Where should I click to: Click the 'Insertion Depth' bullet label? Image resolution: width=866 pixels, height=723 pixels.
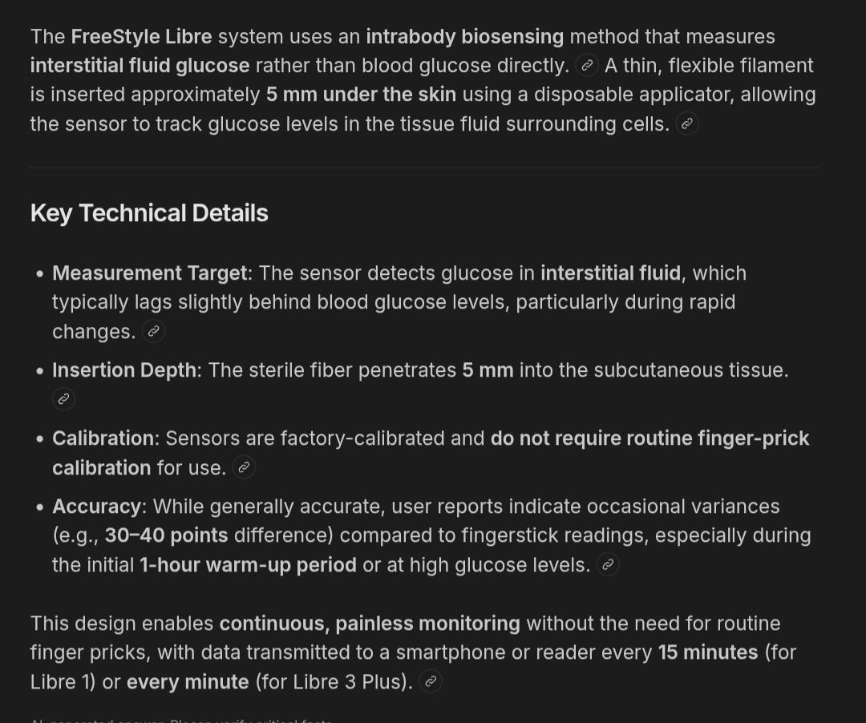tap(124, 370)
